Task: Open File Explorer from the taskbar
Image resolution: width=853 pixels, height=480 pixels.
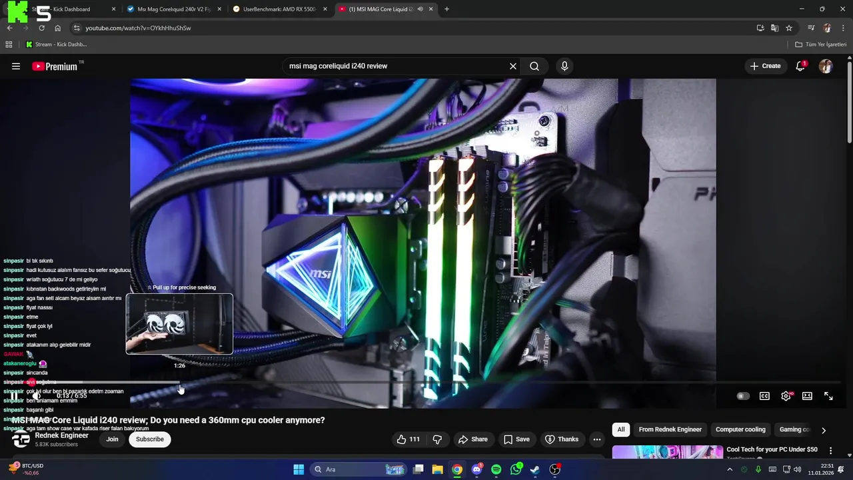Action: click(x=437, y=469)
